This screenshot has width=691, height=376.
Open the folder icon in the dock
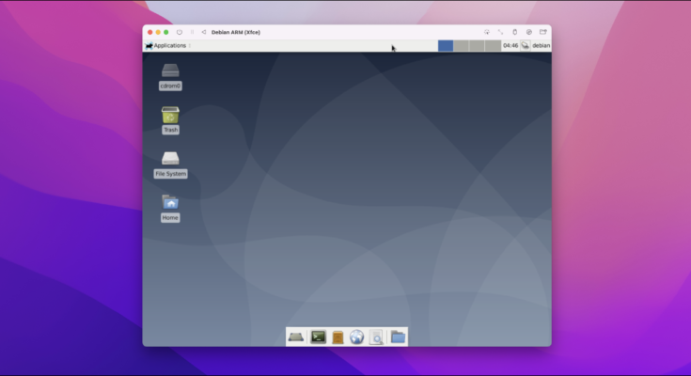tap(398, 337)
